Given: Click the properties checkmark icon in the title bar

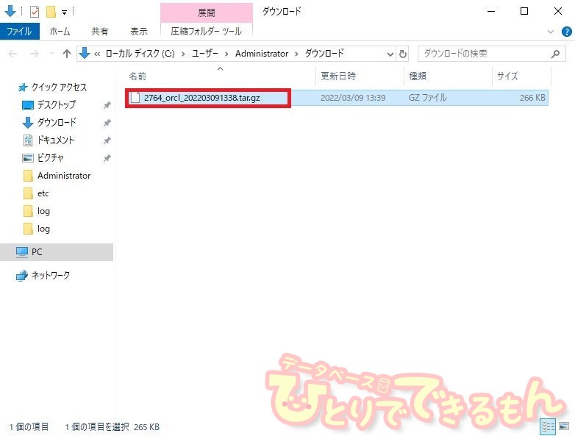Looking at the screenshot, I should 34,12.
